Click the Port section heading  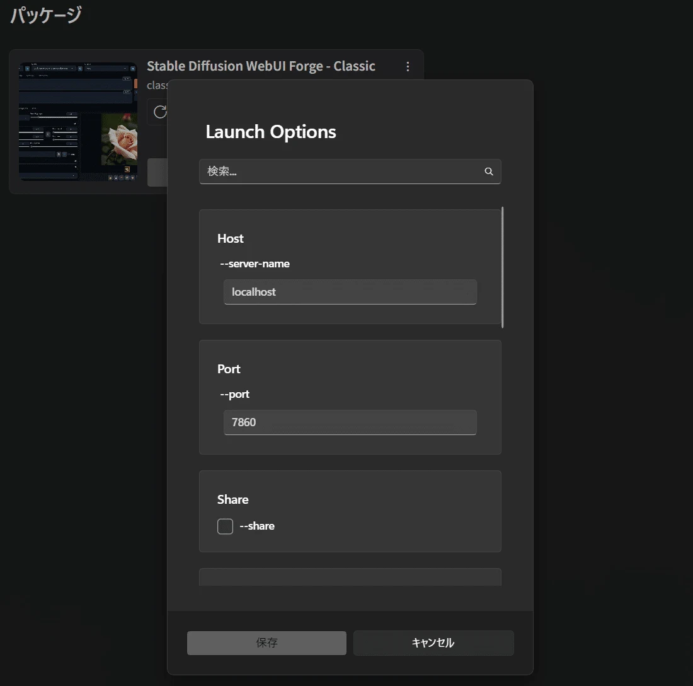coord(229,369)
